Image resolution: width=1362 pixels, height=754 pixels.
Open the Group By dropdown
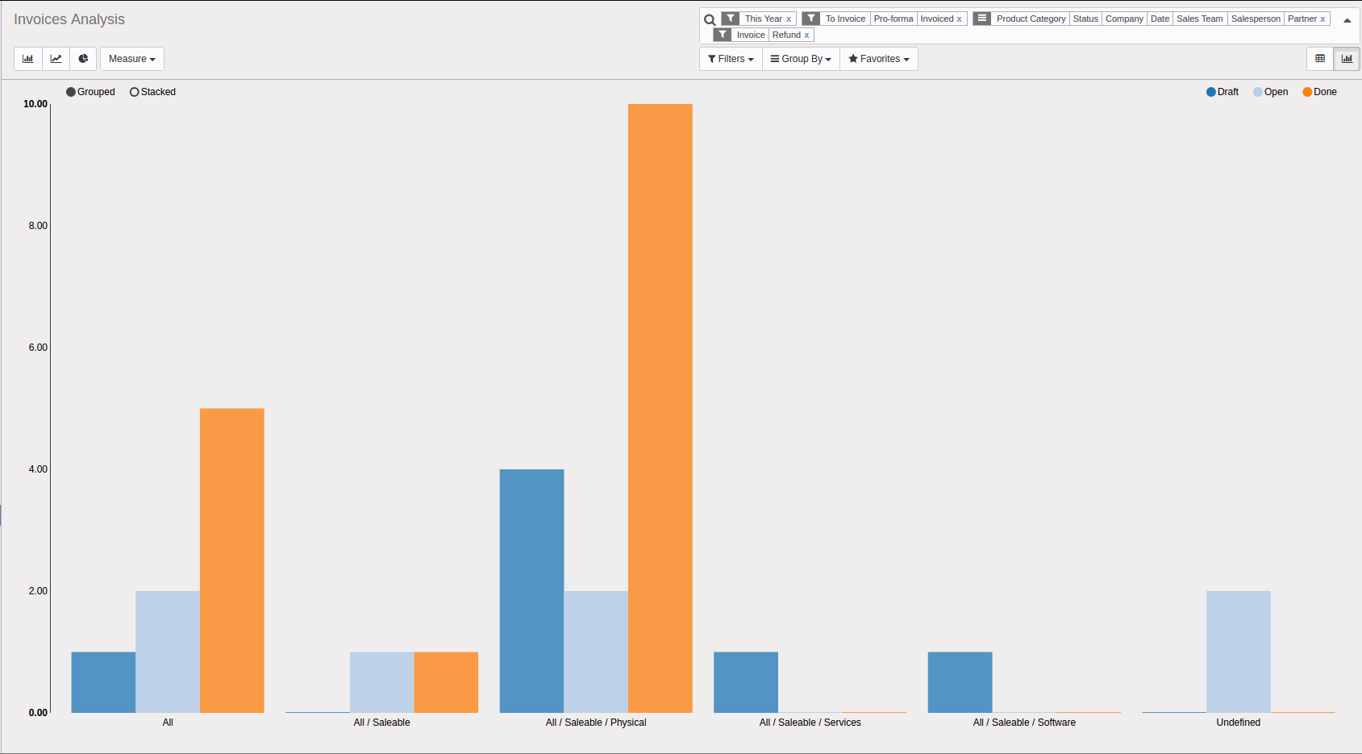801,59
